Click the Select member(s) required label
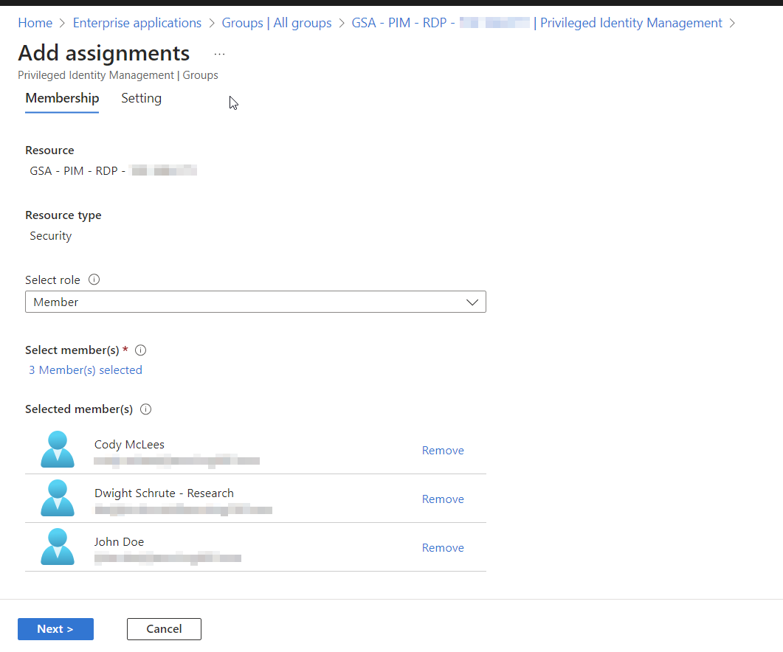The image size is (783, 652). 77,350
